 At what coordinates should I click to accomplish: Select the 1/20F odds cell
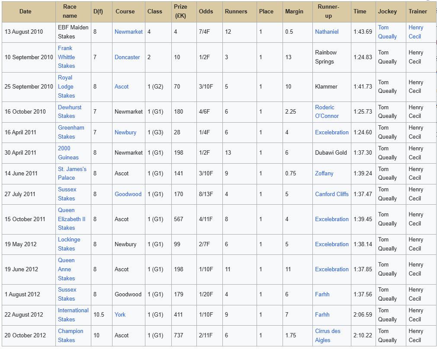[x=209, y=295]
